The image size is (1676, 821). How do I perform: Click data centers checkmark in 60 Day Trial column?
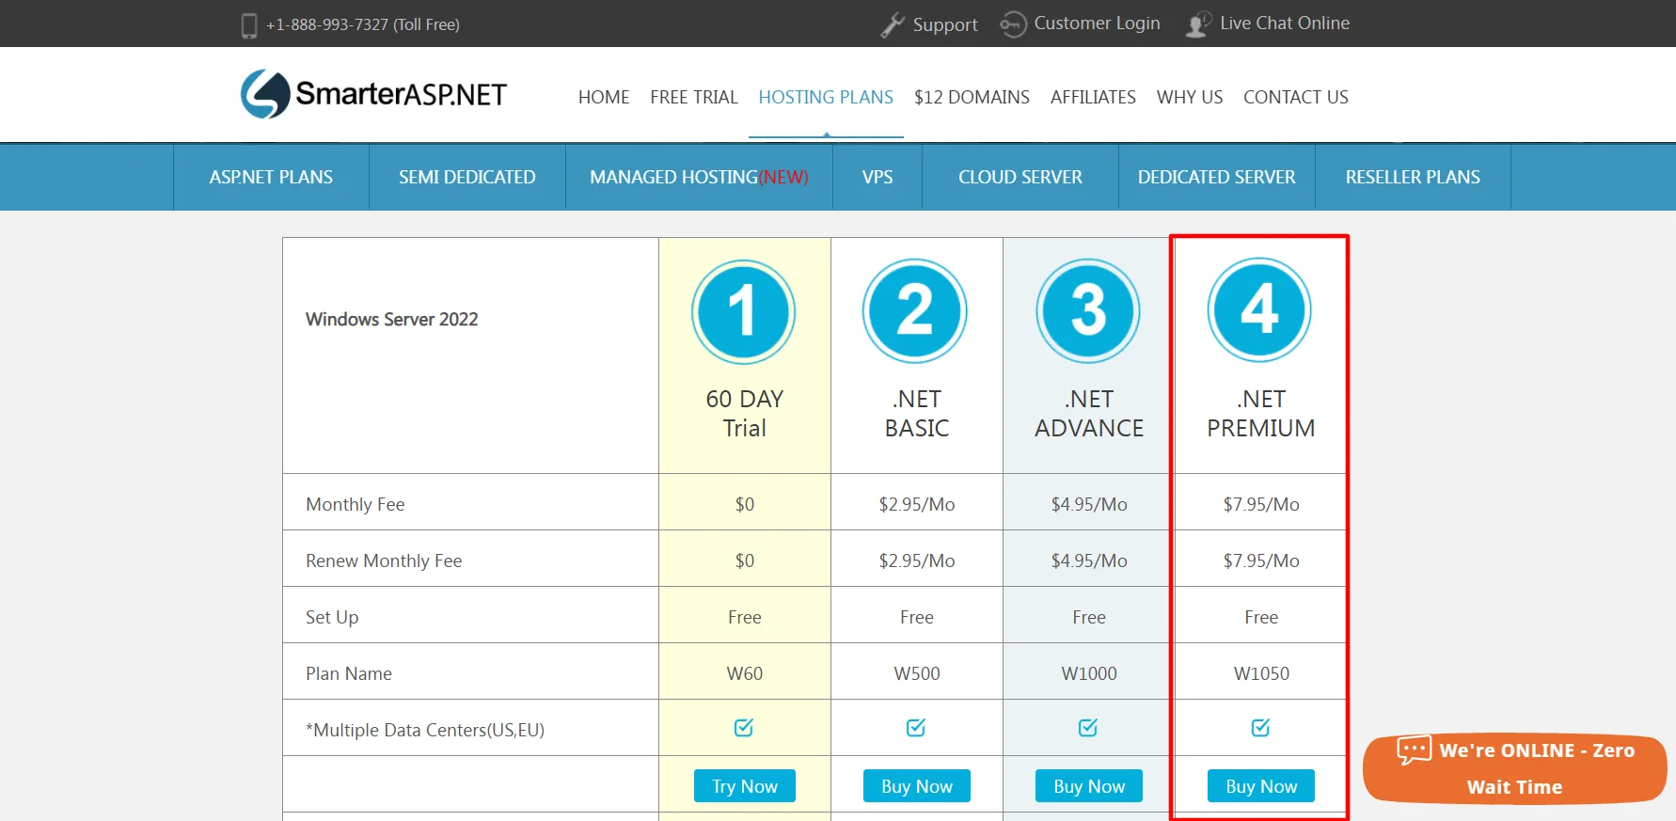[x=744, y=727]
